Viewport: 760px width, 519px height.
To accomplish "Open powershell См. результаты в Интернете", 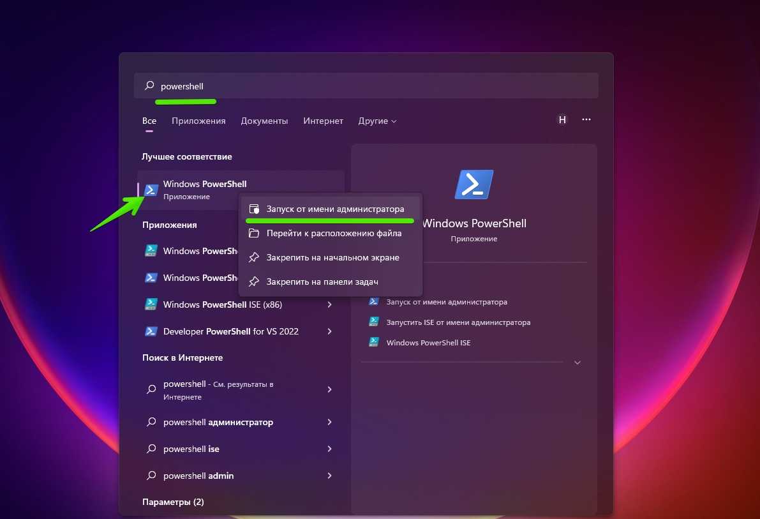I will [241, 390].
